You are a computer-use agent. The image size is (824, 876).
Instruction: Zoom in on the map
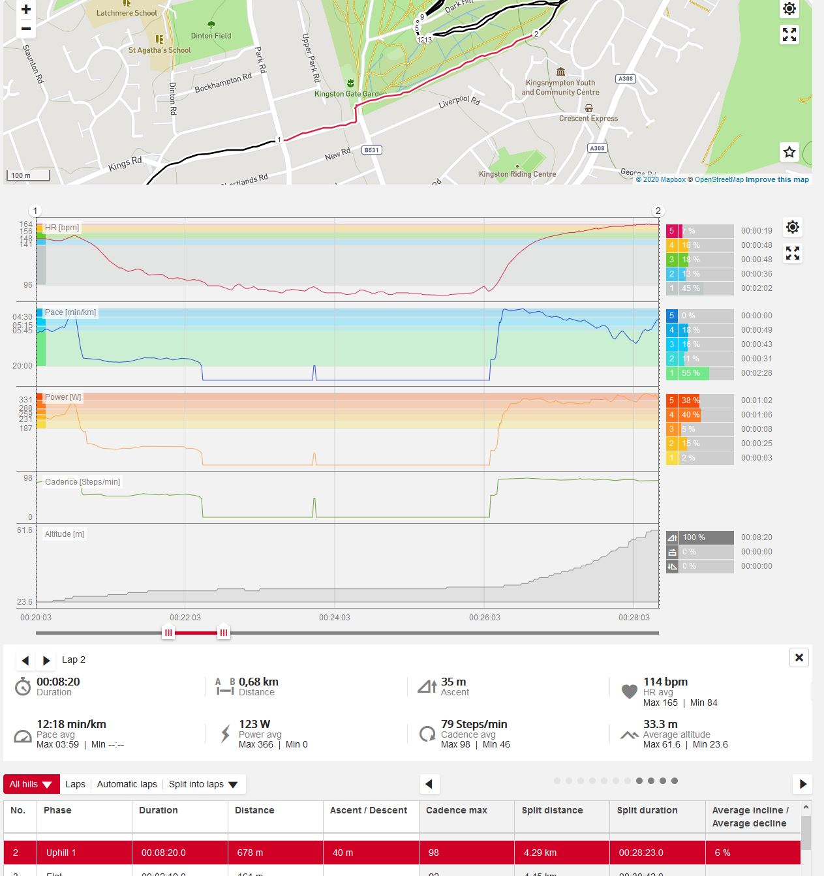[x=26, y=10]
